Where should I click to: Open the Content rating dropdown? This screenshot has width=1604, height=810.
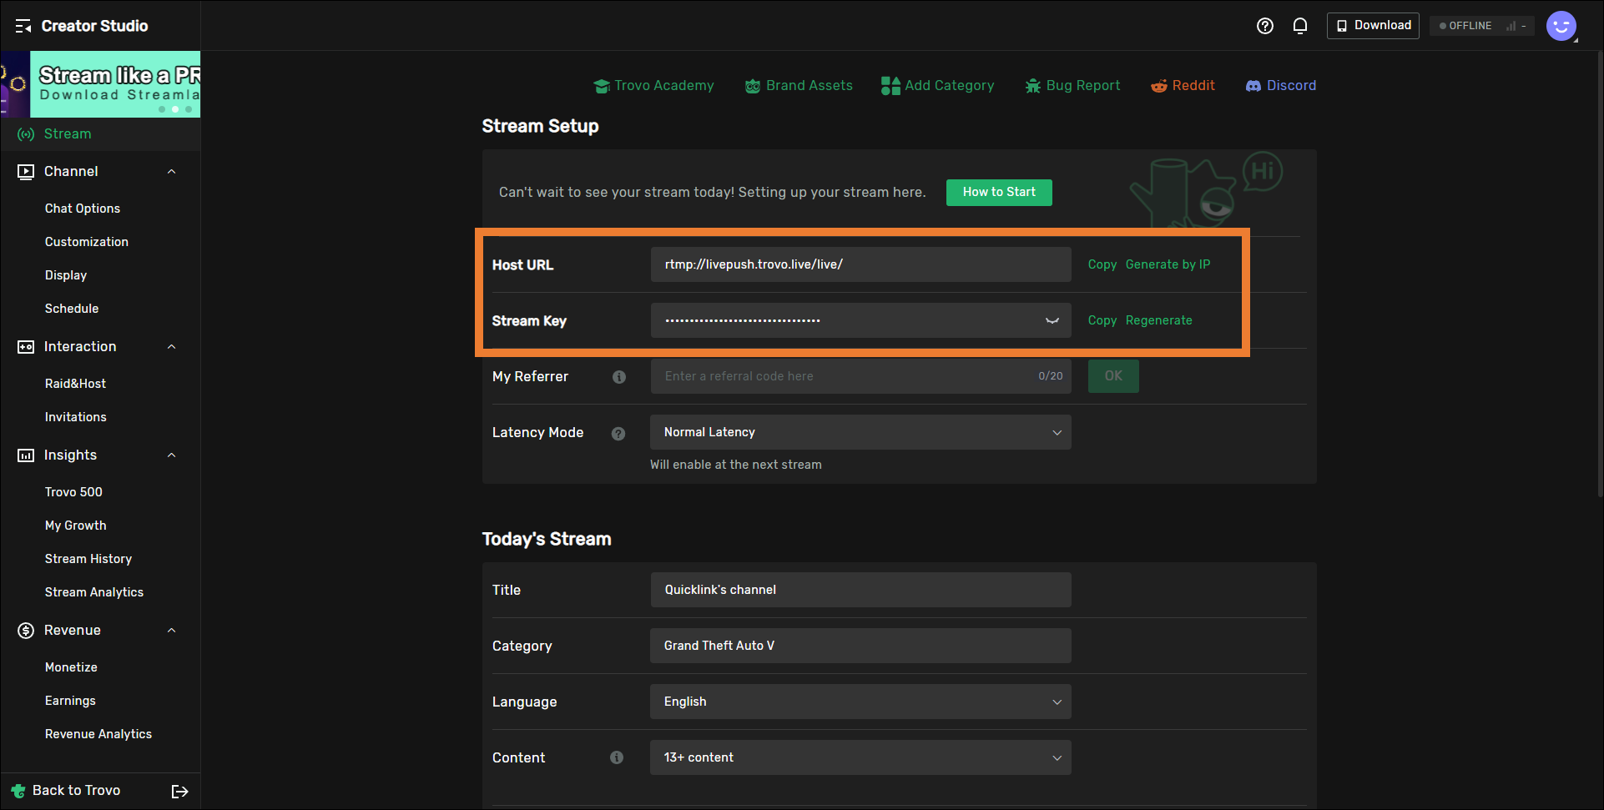point(860,757)
